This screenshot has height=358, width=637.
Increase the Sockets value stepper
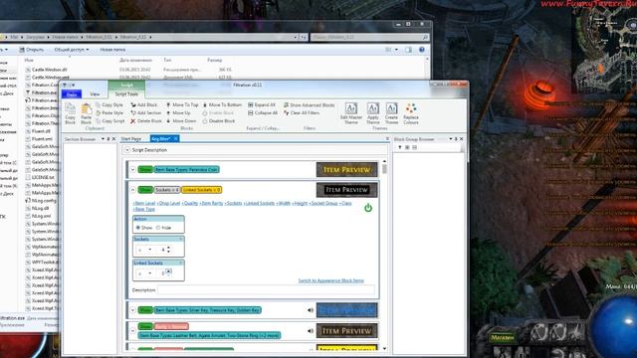point(168,248)
